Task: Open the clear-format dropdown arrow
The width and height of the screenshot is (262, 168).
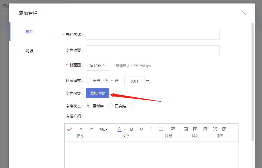Action: (74, 129)
